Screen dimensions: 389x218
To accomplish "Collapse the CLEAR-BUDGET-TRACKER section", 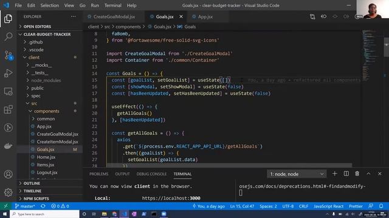I will coord(50,34).
